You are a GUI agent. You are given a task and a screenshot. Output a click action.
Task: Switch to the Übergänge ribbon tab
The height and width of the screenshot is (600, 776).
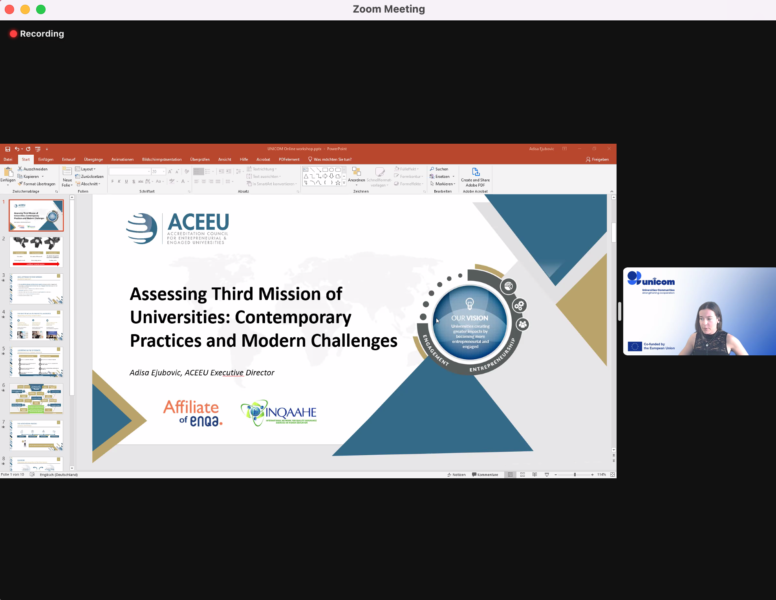93,159
